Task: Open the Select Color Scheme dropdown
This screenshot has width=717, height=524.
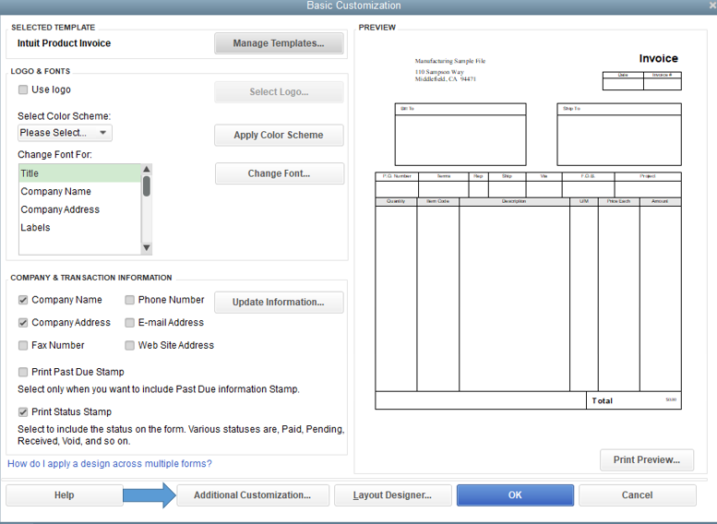Action: pos(65,133)
